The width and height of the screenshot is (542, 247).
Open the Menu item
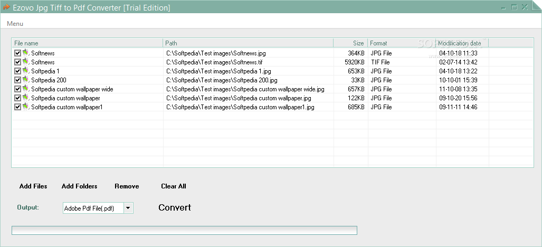pyautogui.click(x=15, y=24)
